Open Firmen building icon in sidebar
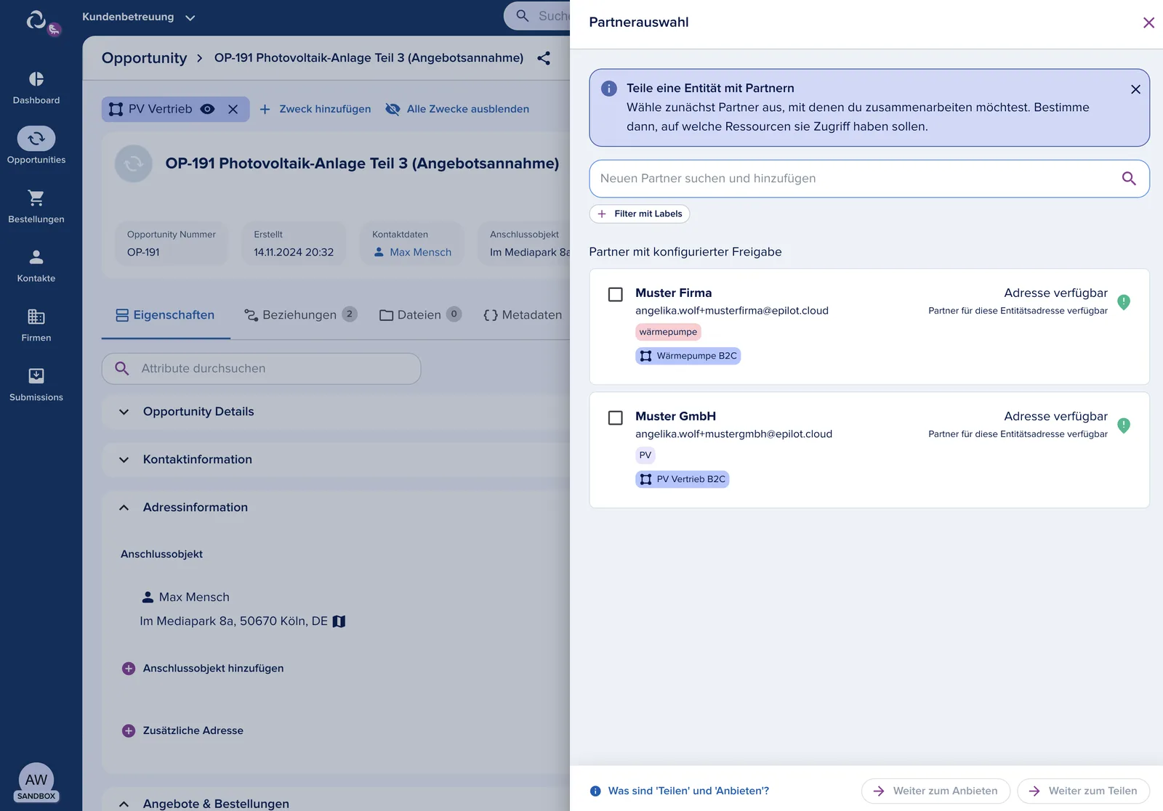 point(36,317)
